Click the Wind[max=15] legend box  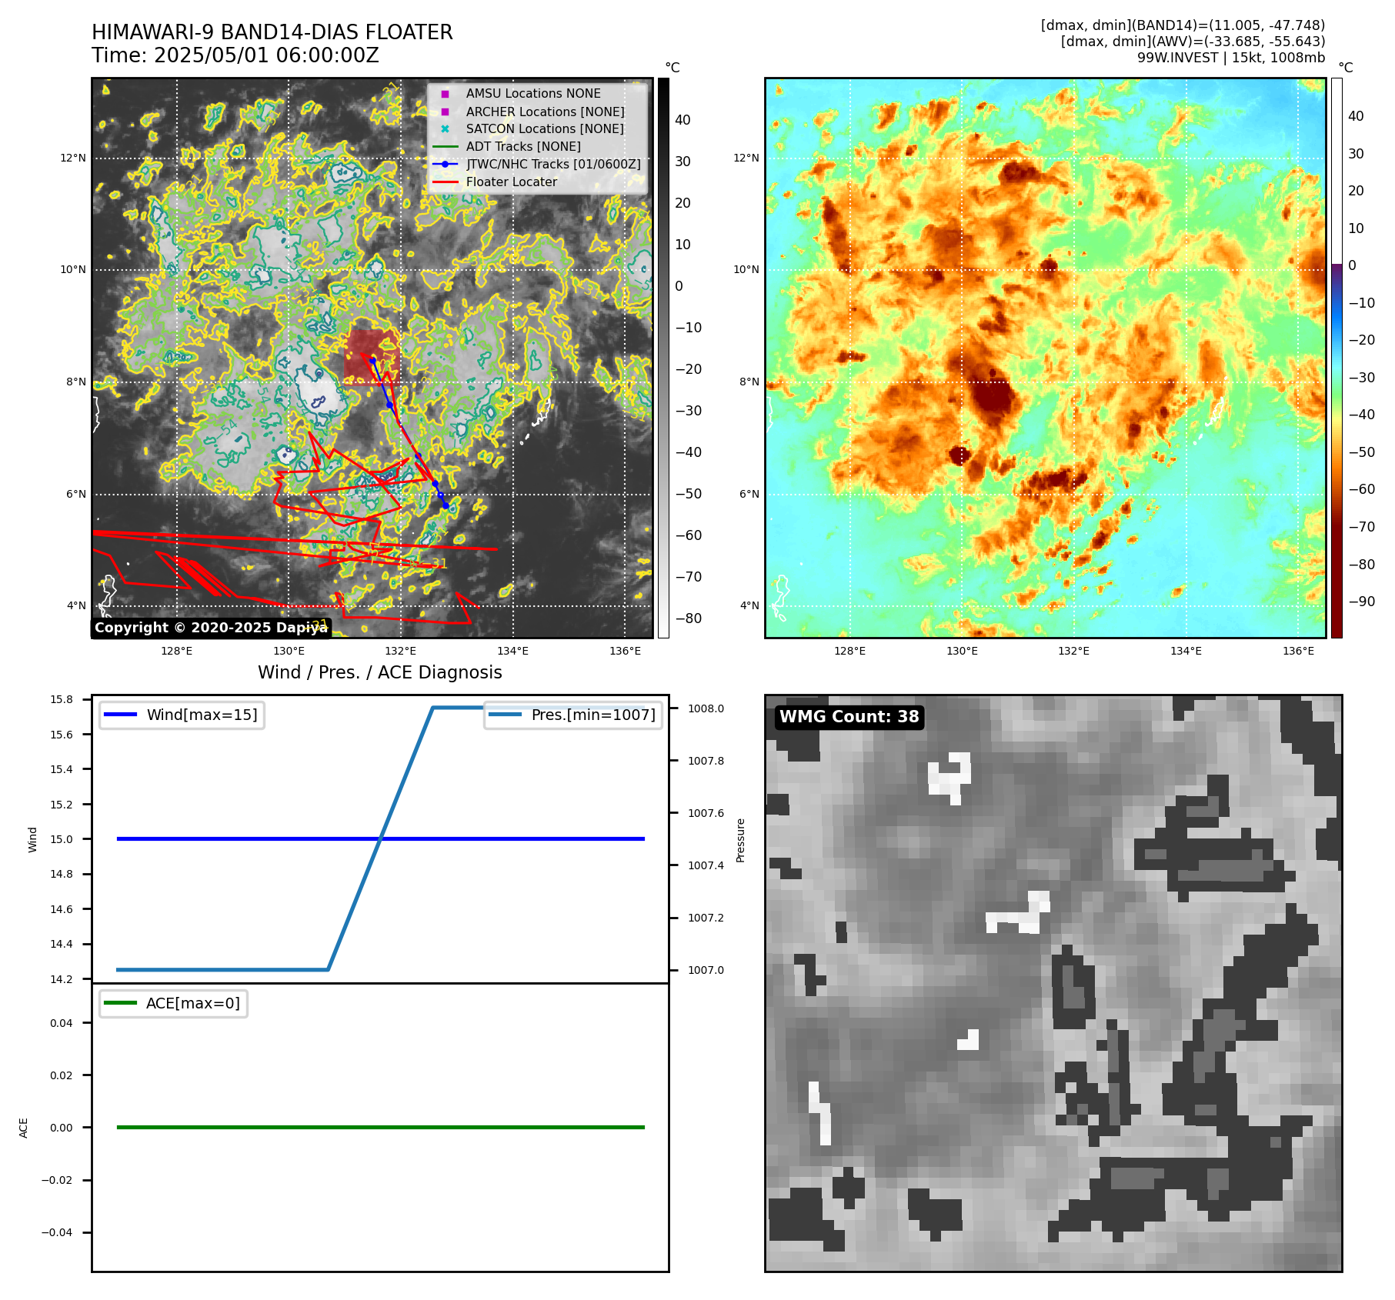pos(182,715)
